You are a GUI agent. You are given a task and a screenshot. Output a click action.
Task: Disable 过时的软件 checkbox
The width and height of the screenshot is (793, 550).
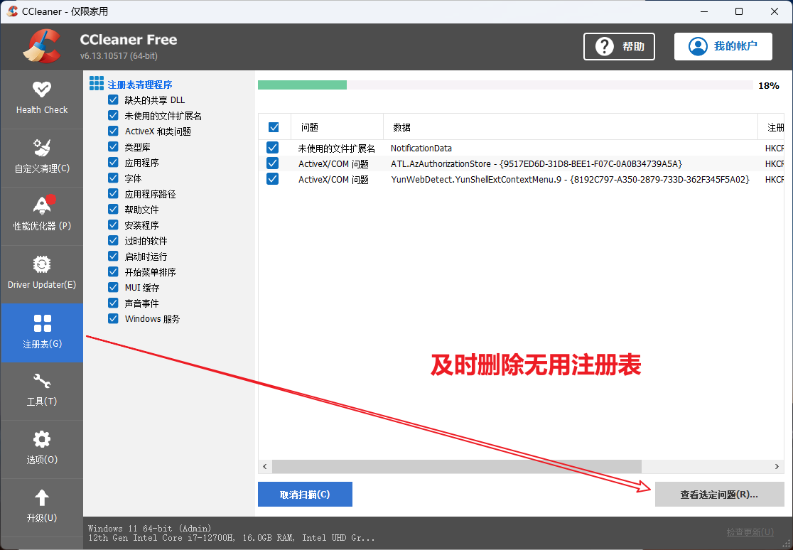[x=113, y=240]
